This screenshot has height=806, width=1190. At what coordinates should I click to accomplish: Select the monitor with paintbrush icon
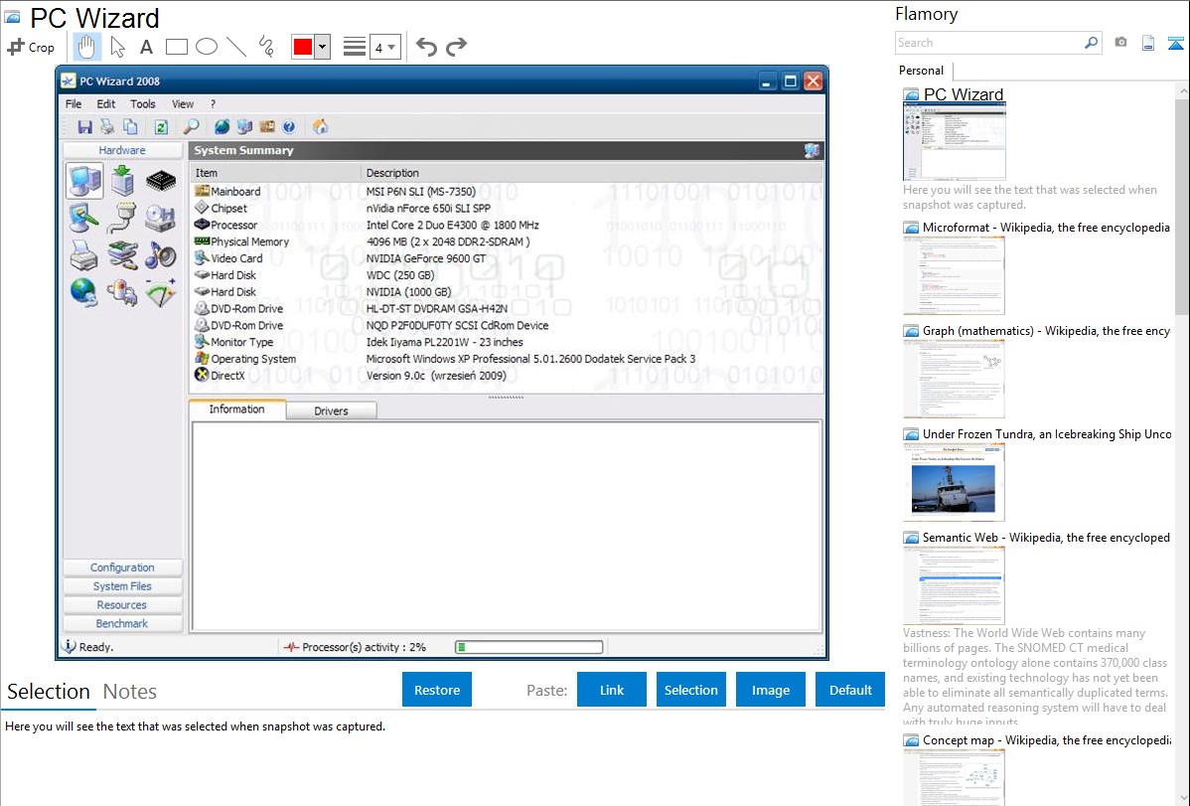point(84,219)
